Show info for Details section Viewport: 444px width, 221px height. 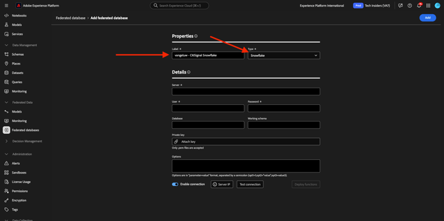click(189, 72)
